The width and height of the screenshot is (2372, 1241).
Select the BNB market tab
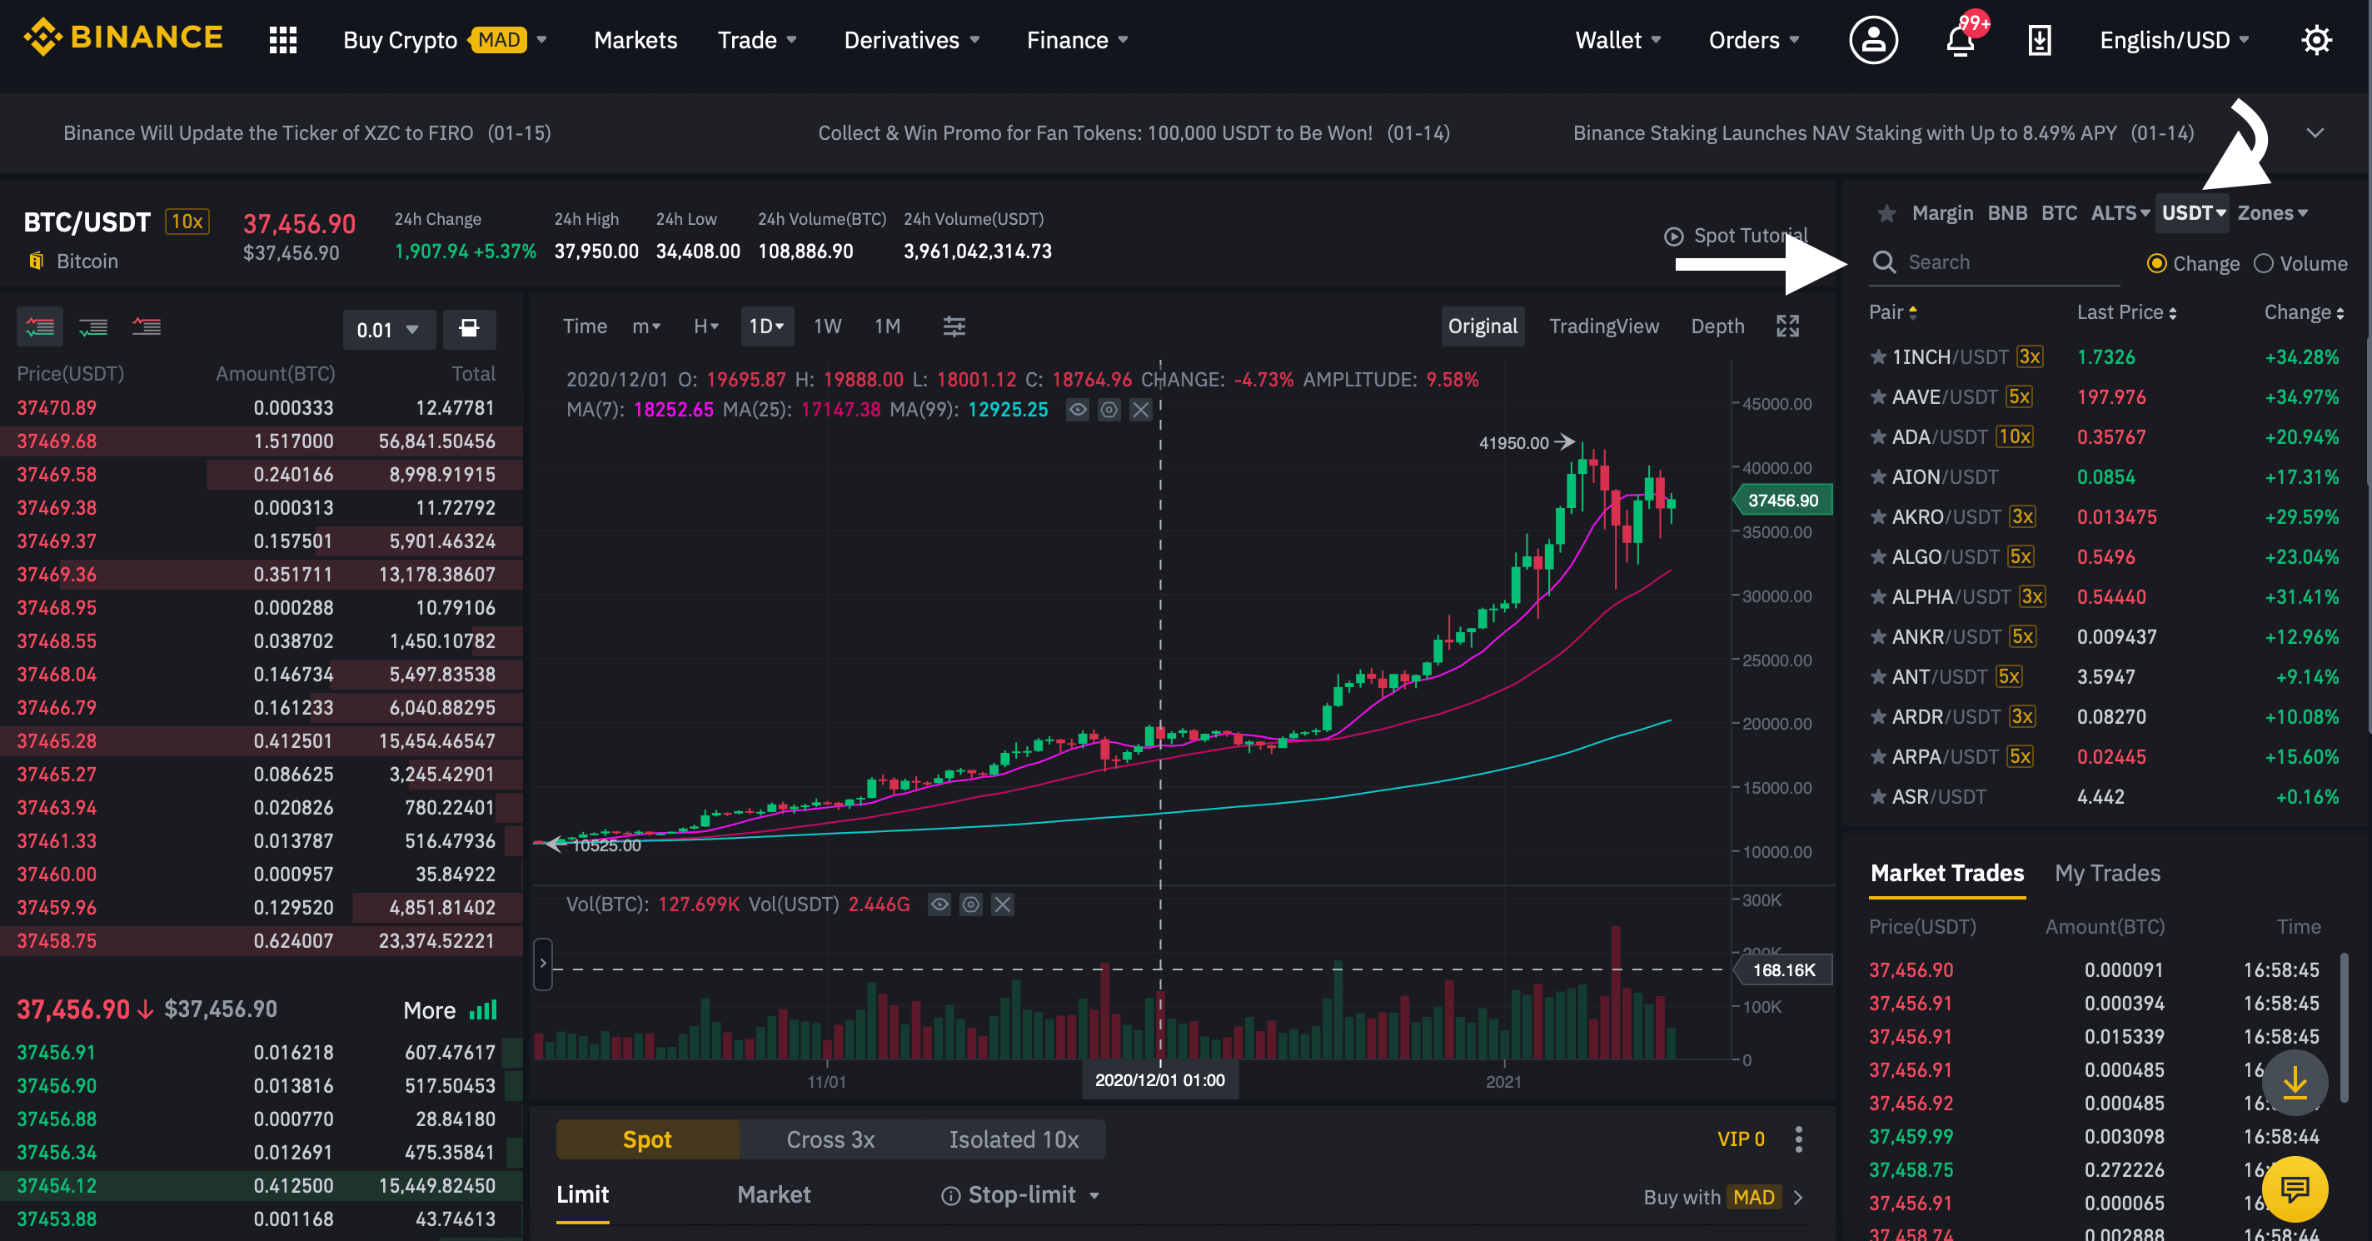tap(2007, 213)
